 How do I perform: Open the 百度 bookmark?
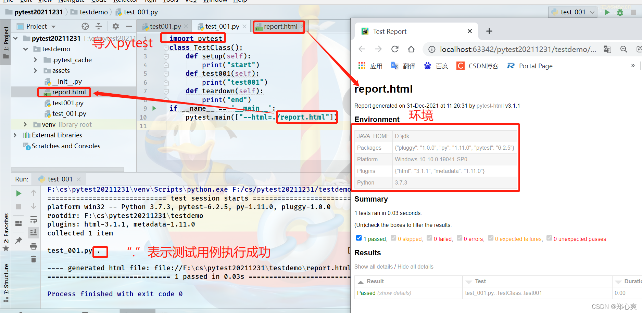pyautogui.click(x=436, y=66)
